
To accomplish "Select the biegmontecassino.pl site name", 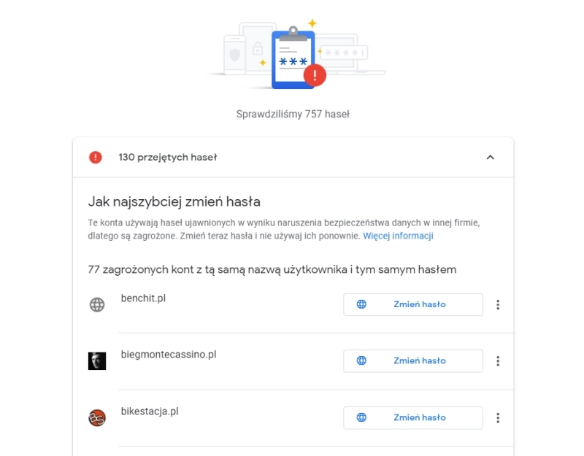I will (169, 355).
